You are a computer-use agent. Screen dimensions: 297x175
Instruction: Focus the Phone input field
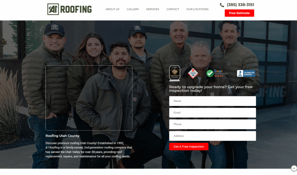click(x=213, y=124)
